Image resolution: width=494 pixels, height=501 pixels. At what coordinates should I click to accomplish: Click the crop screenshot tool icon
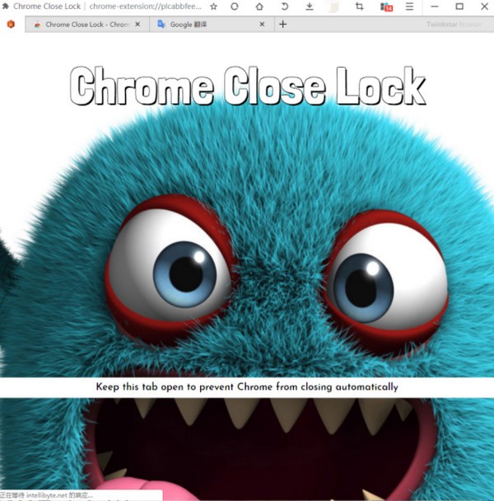[x=360, y=7]
